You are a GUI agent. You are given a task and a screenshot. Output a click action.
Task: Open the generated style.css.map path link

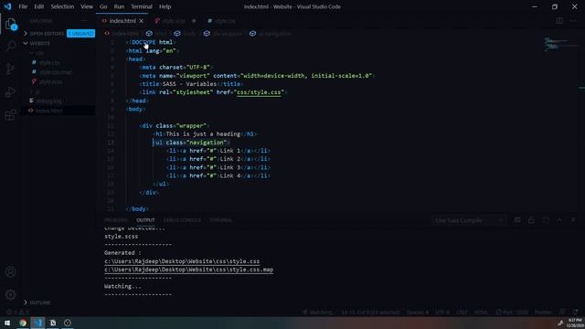pyautogui.click(x=189, y=270)
